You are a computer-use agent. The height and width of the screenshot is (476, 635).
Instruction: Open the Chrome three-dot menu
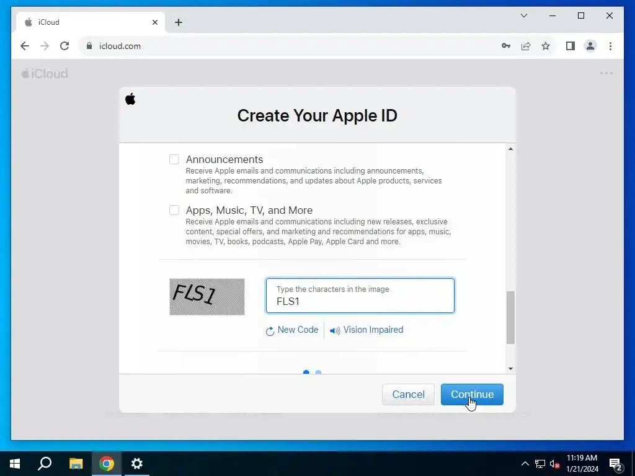click(x=610, y=46)
